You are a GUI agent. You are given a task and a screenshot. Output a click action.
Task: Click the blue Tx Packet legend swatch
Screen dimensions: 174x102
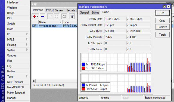(x=83, y=85)
